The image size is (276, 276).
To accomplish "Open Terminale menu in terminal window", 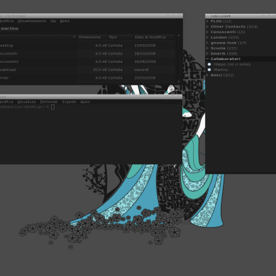I will click(48, 101).
